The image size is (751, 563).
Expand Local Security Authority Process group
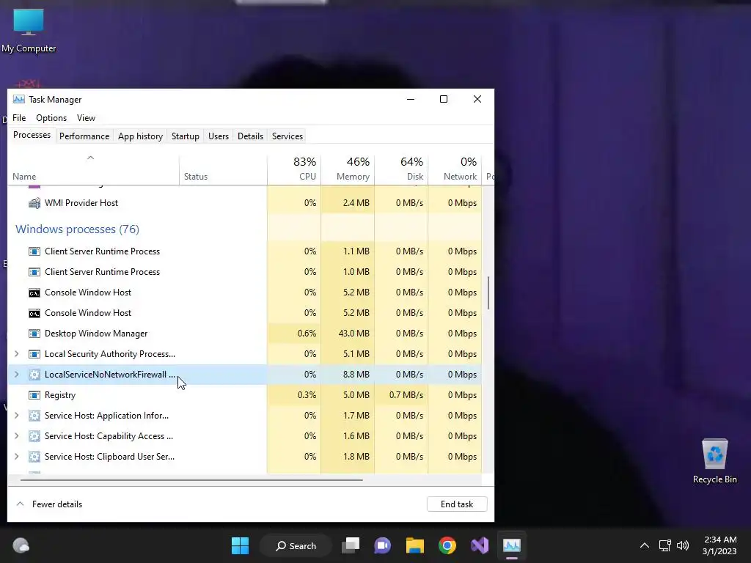click(17, 354)
